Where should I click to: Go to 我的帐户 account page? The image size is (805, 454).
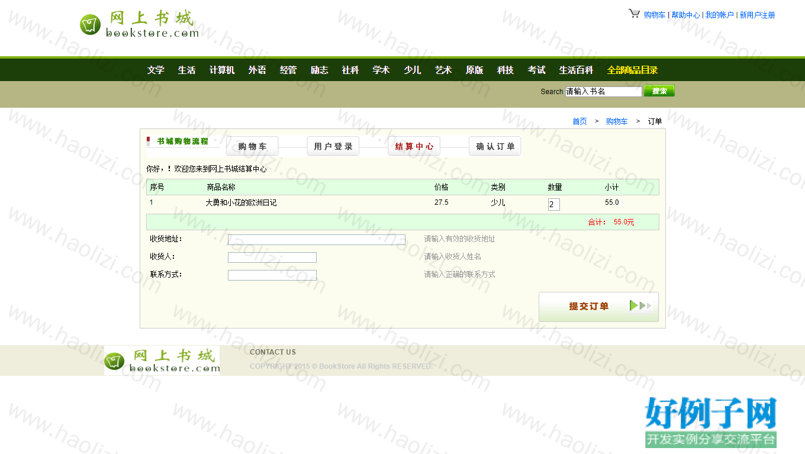pos(719,15)
